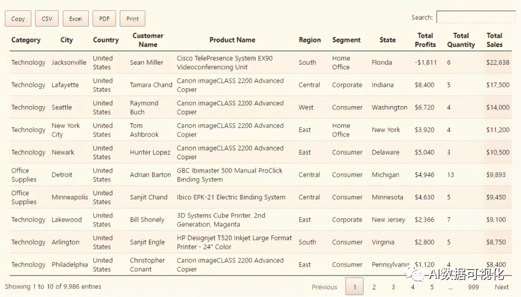Sort by Total Profits column header
This screenshot has height=297, width=521.
coord(425,40)
